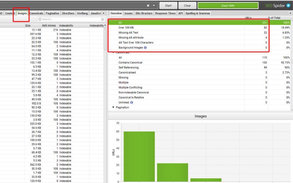Screen dimensions: 293x183
Task: Select the row with size 139.0 KB
Action: (52, 116)
